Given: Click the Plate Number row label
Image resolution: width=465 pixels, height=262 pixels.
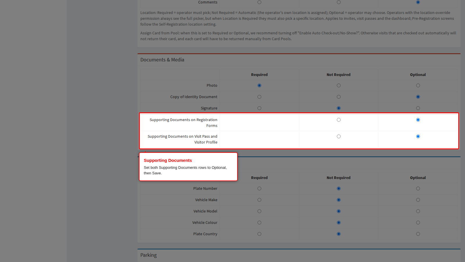Looking at the screenshot, I should [205, 189].
